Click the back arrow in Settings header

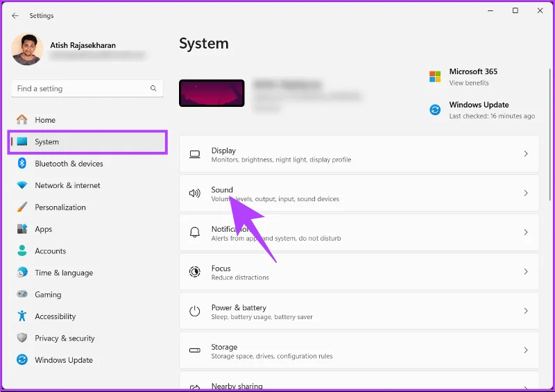15,15
